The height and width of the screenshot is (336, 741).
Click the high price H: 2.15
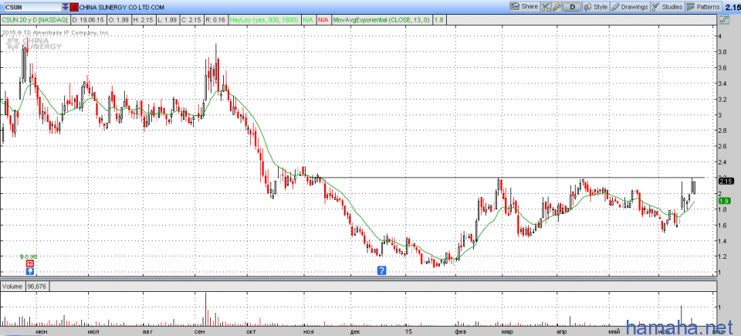(144, 20)
